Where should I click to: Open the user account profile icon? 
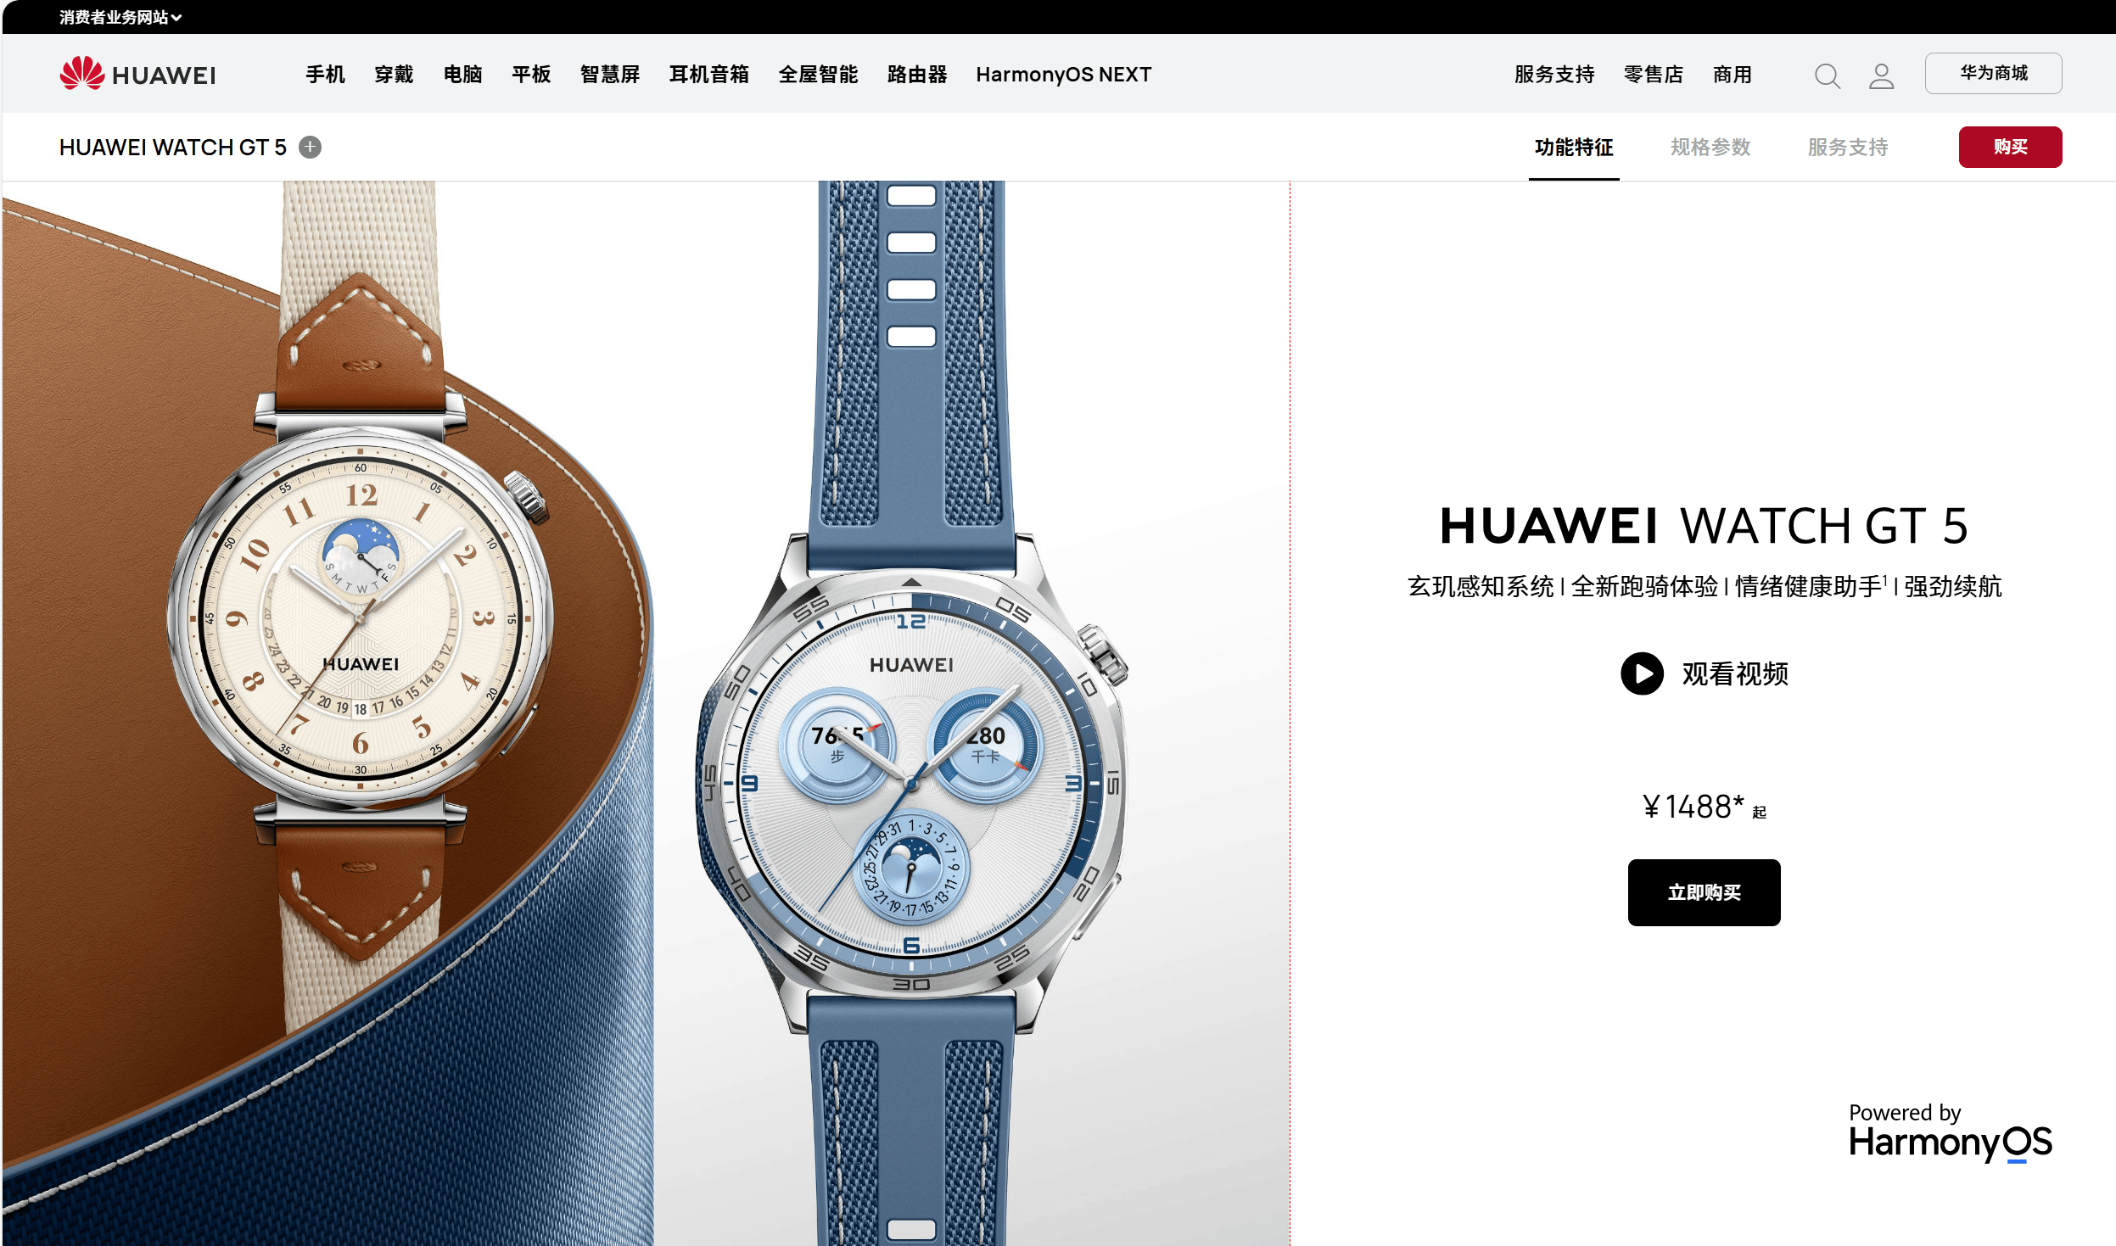1881,76
